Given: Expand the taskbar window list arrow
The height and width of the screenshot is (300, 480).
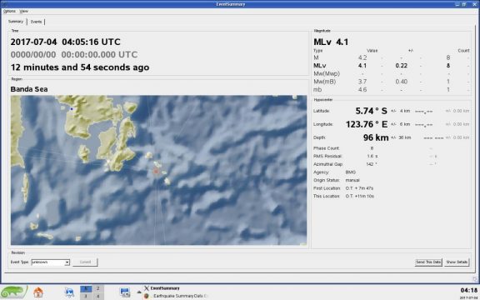Looking at the screenshot, I should tap(139, 292).
